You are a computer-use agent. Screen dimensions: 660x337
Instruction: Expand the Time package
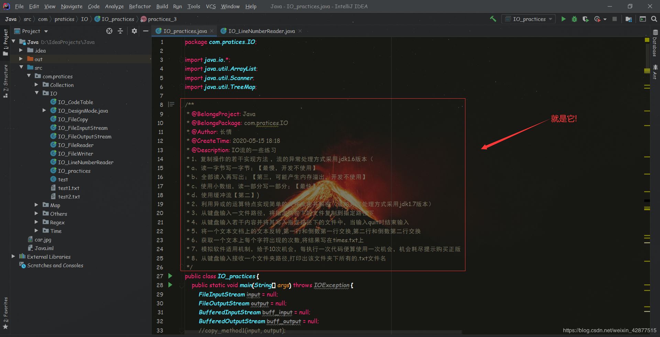coord(36,231)
